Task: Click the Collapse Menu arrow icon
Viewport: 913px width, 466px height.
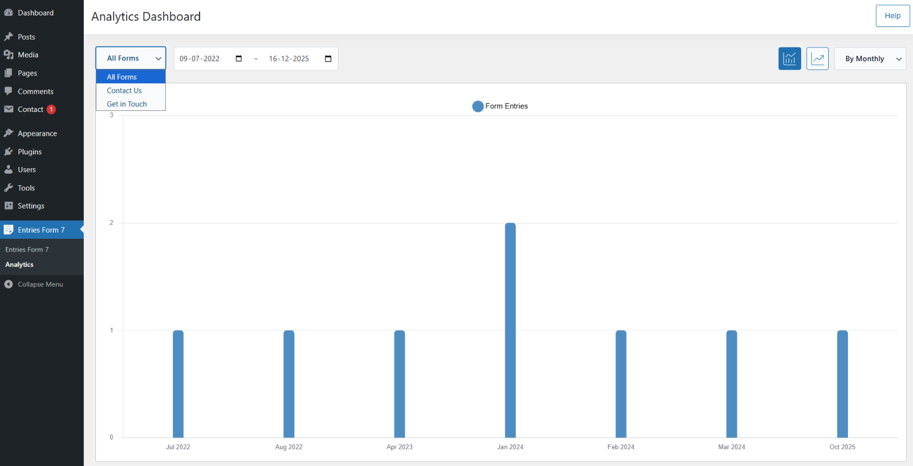Action: pos(8,285)
